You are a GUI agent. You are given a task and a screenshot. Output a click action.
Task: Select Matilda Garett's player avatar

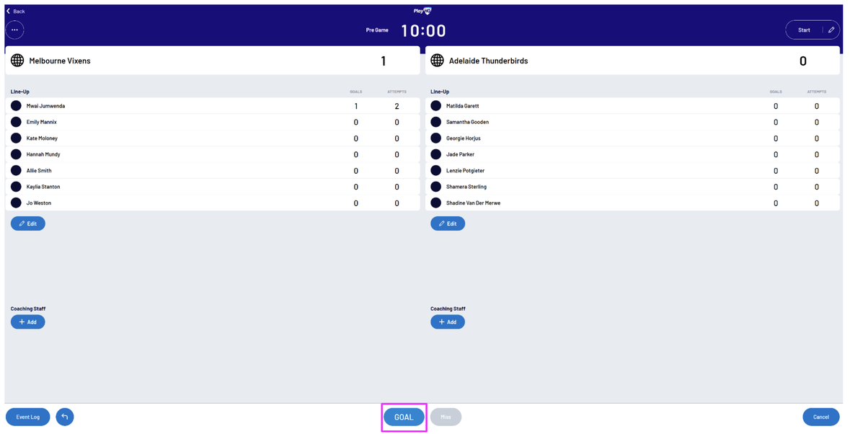coord(435,106)
